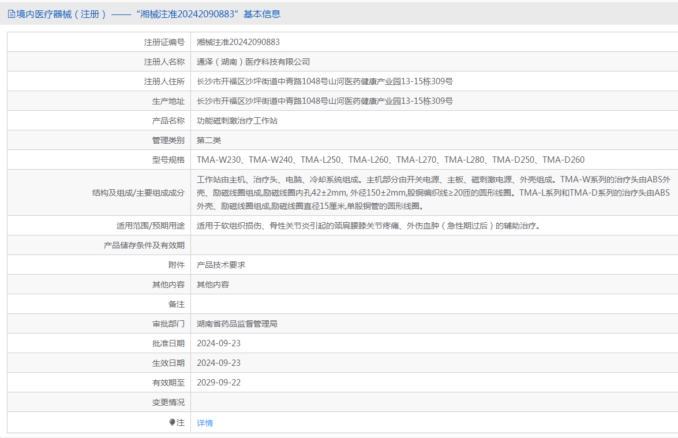Click the 生效日期 label
The image size is (678, 438).
[168, 363]
